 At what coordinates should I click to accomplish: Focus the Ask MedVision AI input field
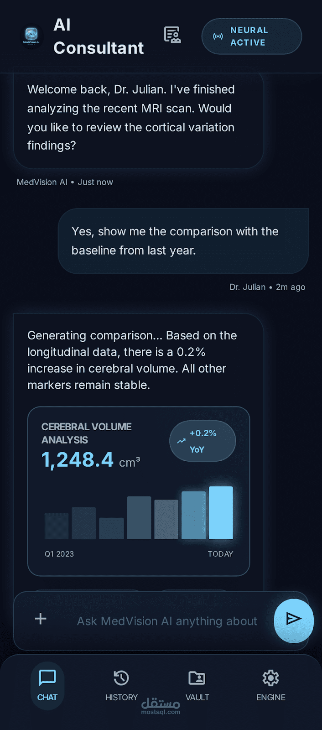click(167, 621)
